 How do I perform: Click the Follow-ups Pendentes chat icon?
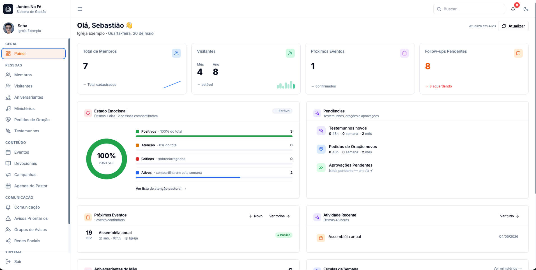(518, 53)
